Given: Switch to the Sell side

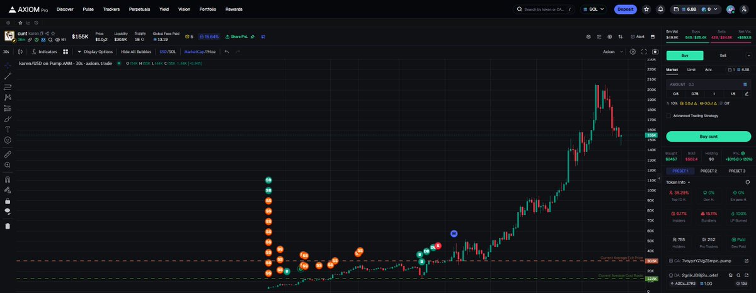Looking at the screenshot, I should coord(723,55).
